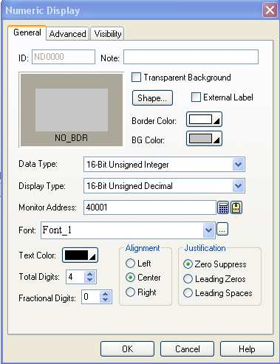Open the Font dropdown list
Viewport: 280px width, 364px height.
pyautogui.click(x=209, y=230)
